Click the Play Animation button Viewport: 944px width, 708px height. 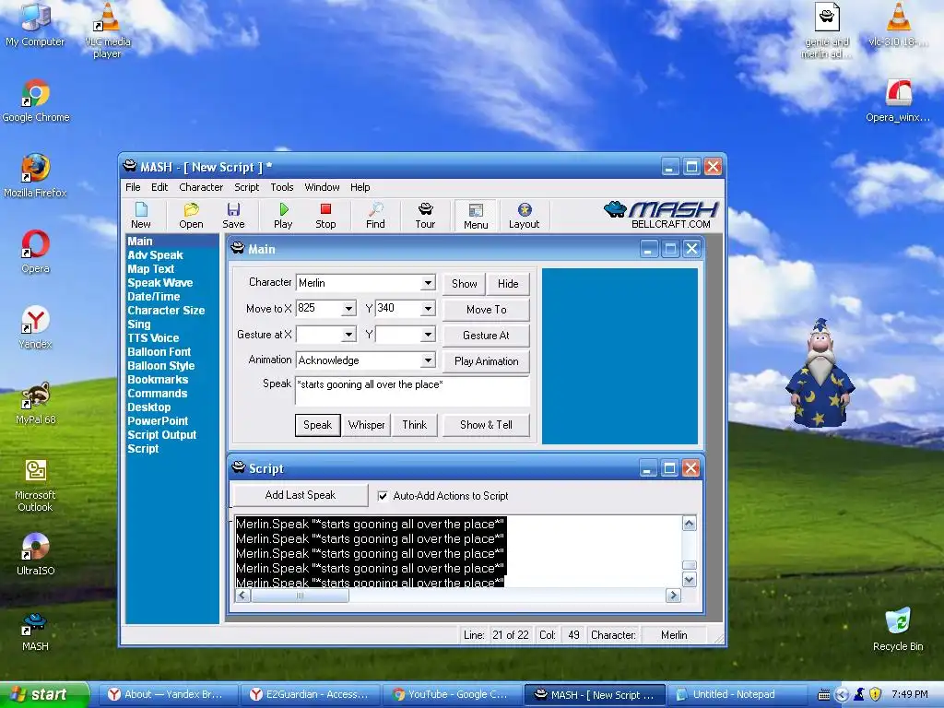click(487, 361)
